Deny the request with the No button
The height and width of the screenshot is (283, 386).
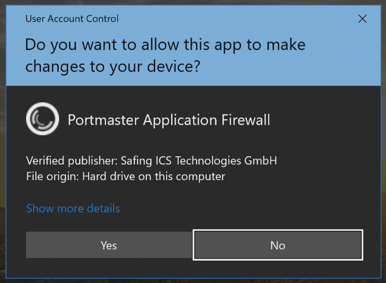coord(278,245)
